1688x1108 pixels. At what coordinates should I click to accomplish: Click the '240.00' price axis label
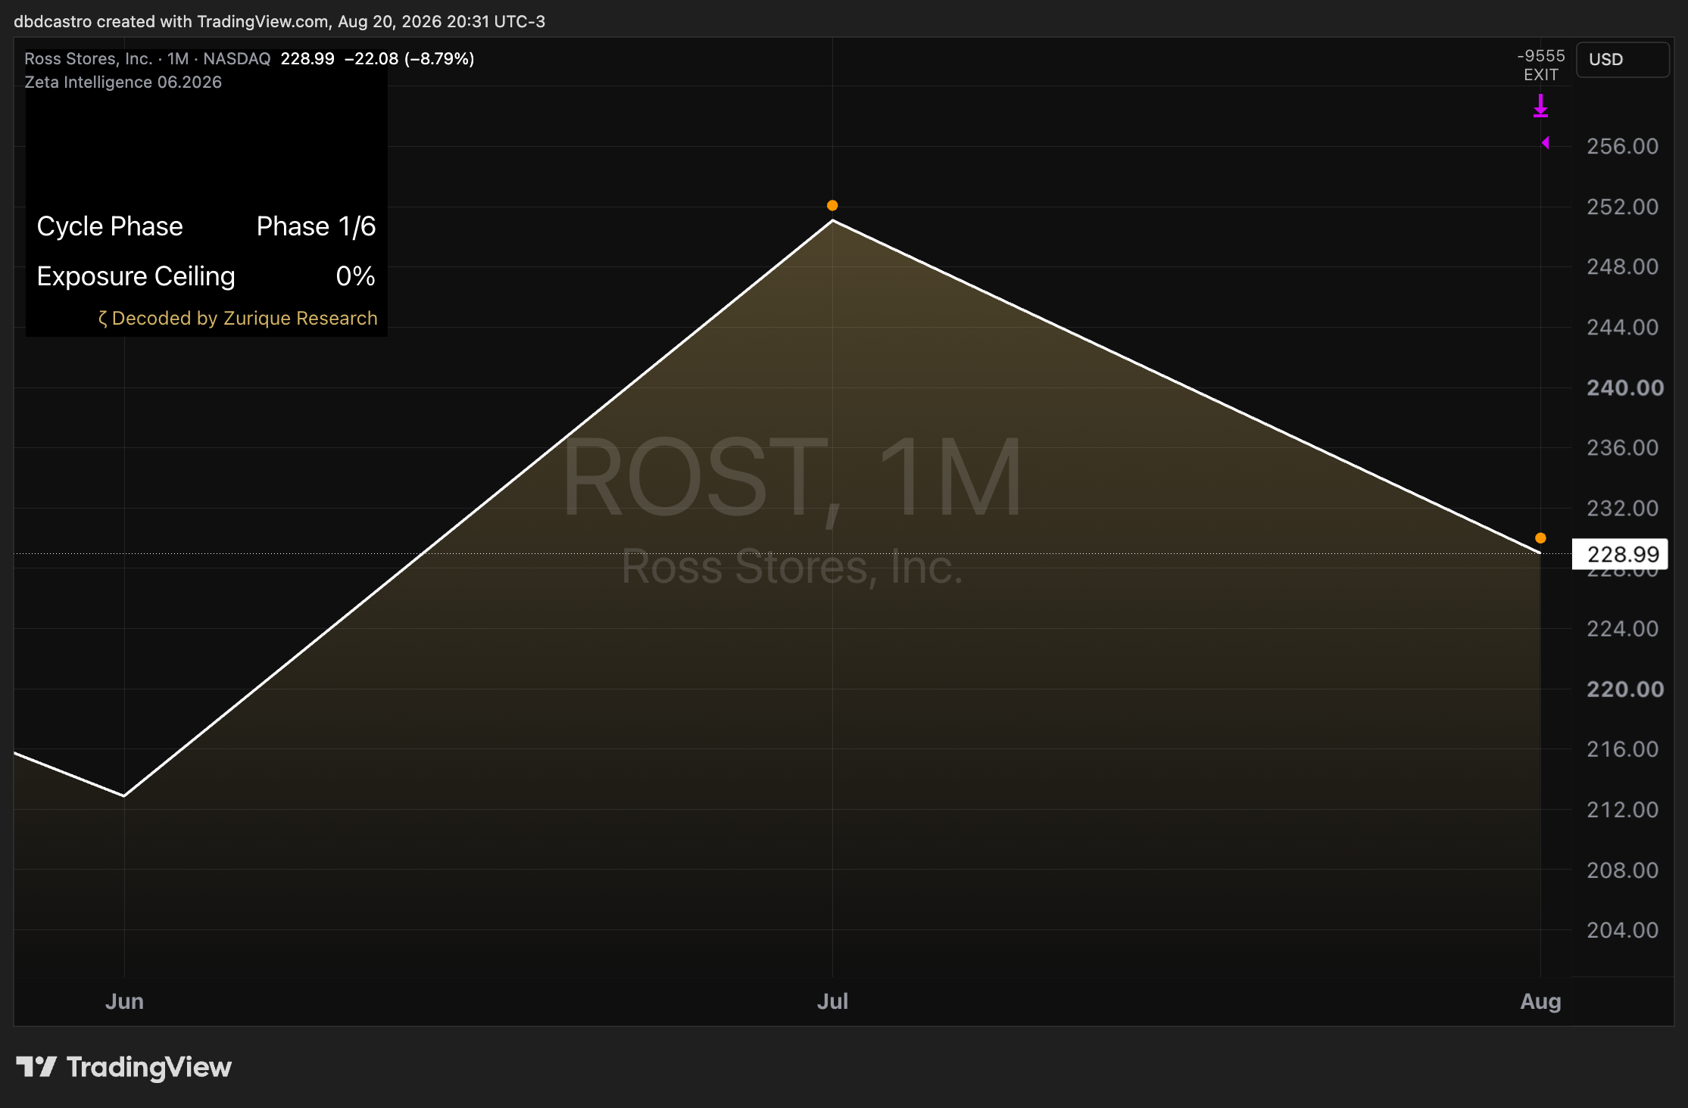click(1625, 387)
